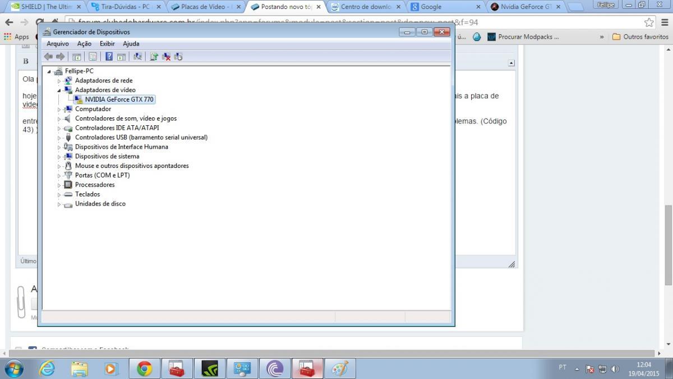Open Windows Media Player from taskbar
The width and height of the screenshot is (673, 379).
coord(112,368)
